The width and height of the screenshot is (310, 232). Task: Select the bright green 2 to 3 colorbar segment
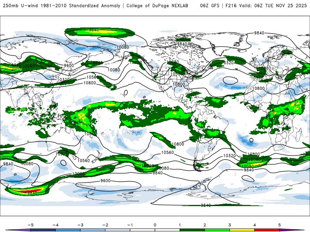217,230
